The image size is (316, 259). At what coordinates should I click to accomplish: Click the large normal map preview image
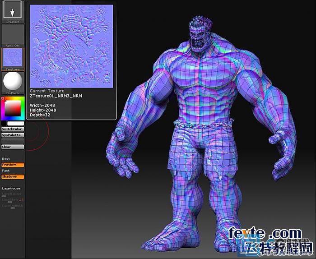pyautogui.click(x=71, y=46)
